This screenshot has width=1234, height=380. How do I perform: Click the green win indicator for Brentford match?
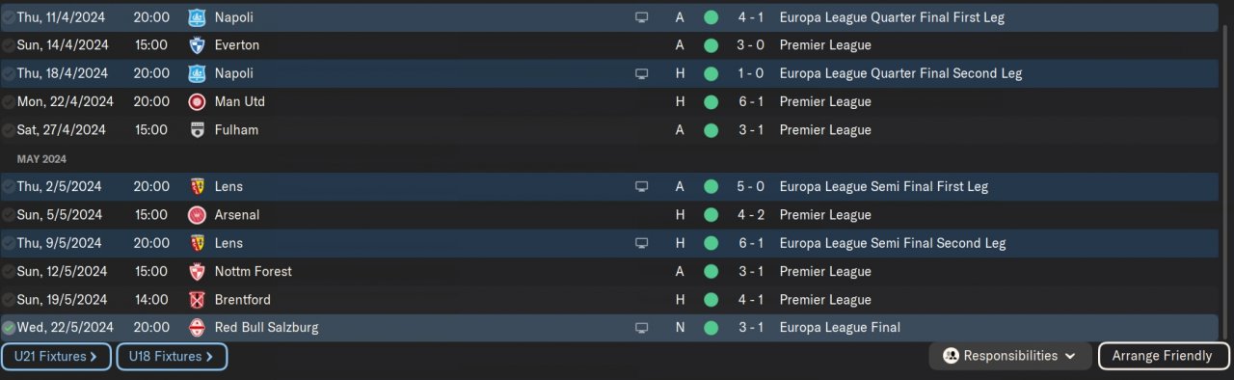711,300
